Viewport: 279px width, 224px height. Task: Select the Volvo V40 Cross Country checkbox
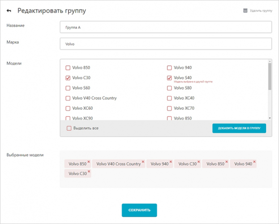(x=68, y=98)
